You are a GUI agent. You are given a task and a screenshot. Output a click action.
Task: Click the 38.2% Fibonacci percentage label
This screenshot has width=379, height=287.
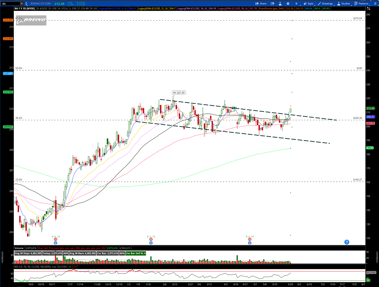click(19, 118)
